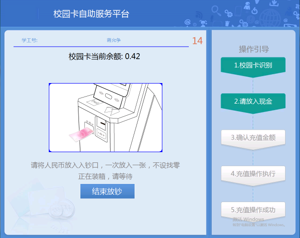Click the gears icon in header banner
Screen dimensions: 300x238
229,14
